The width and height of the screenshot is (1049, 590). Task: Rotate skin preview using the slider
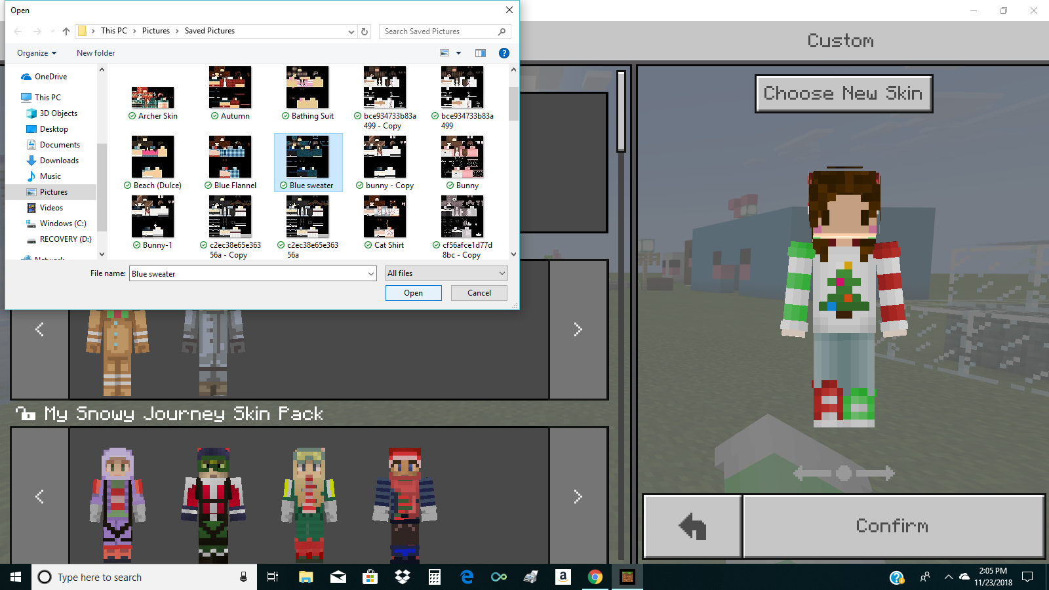[x=844, y=473]
